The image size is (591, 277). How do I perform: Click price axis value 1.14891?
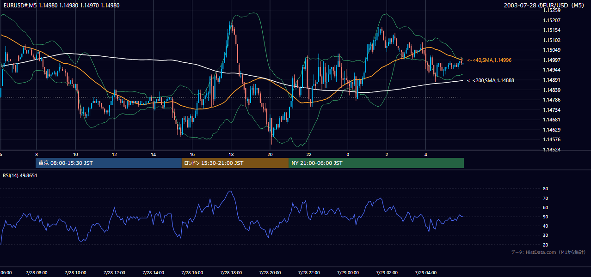[552, 80]
